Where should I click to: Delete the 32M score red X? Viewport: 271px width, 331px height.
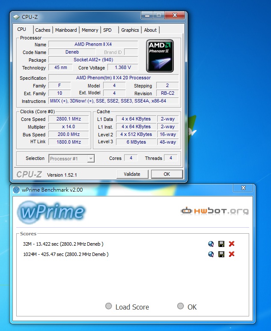pos(232,244)
